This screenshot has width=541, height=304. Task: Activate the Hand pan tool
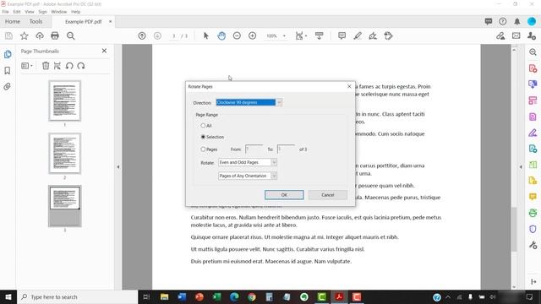coord(221,35)
